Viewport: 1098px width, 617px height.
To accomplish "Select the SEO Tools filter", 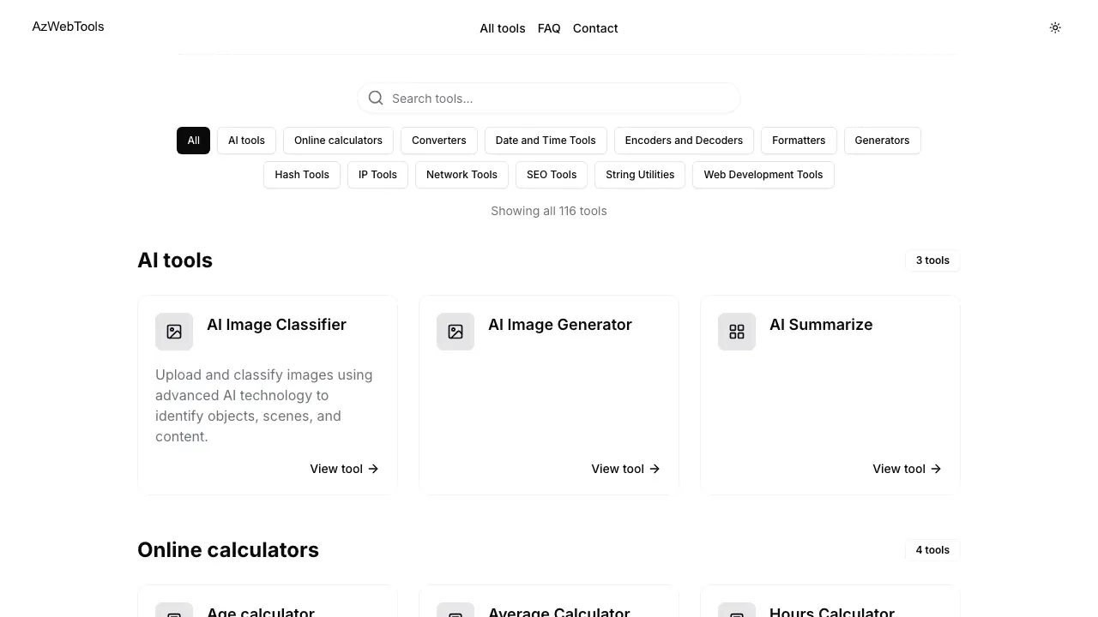I will coord(551,174).
